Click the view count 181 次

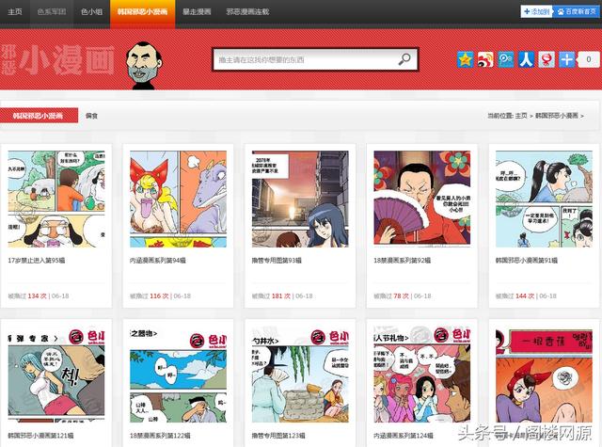pyautogui.click(x=281, y=296)
